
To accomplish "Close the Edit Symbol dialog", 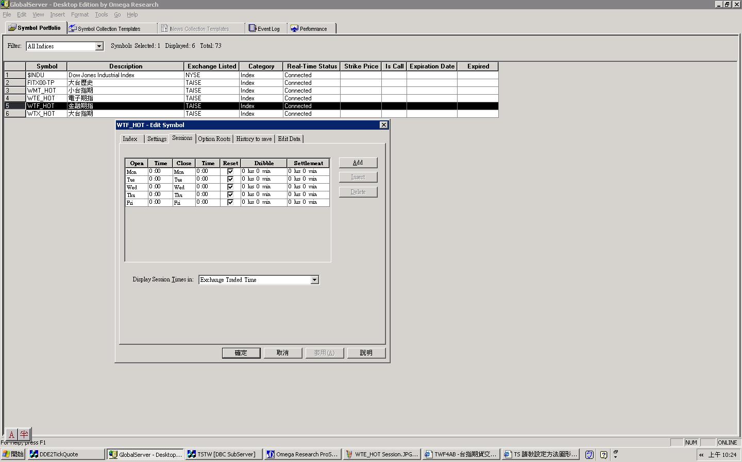I will click(383, 125).
